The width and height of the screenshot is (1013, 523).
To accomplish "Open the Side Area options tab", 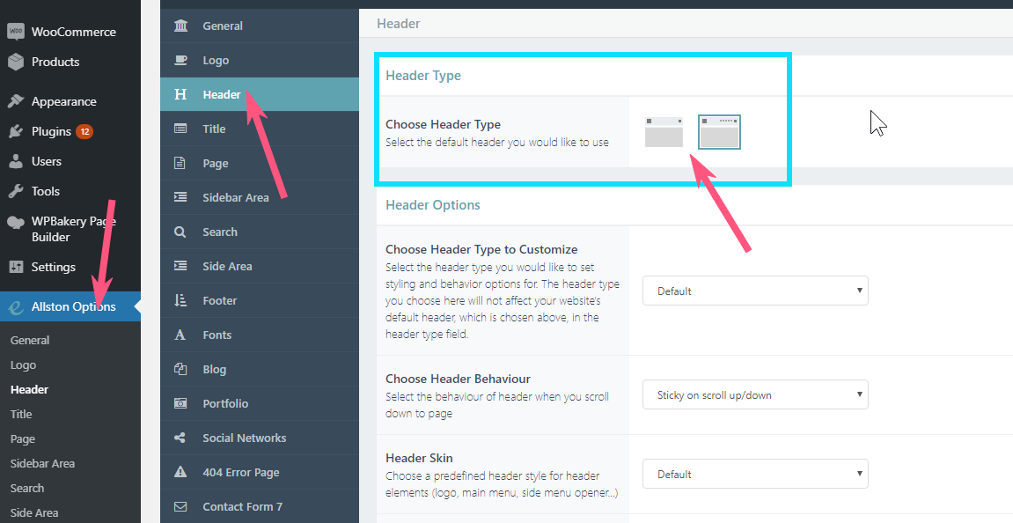I will [260, 266].
